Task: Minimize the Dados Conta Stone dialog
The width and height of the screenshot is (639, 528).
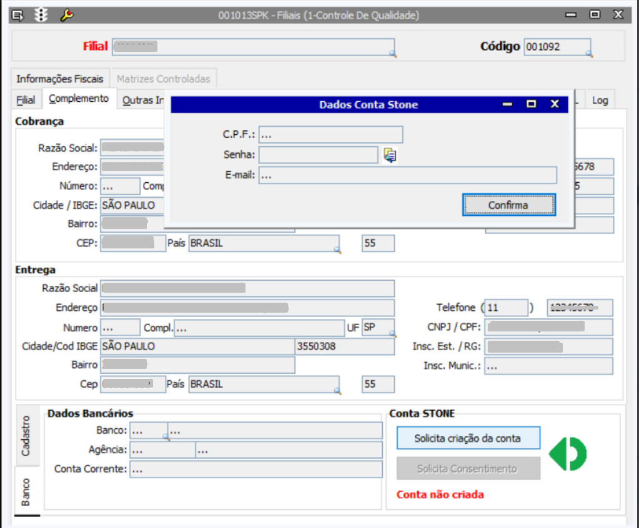Action: (507, 104)
